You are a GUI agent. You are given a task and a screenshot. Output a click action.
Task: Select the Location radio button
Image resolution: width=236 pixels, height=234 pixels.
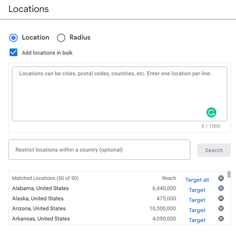pos(13,37)
